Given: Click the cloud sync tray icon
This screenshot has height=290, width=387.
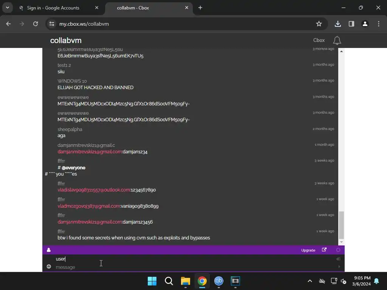Looking at the screenshot, I should click(322, 281).
